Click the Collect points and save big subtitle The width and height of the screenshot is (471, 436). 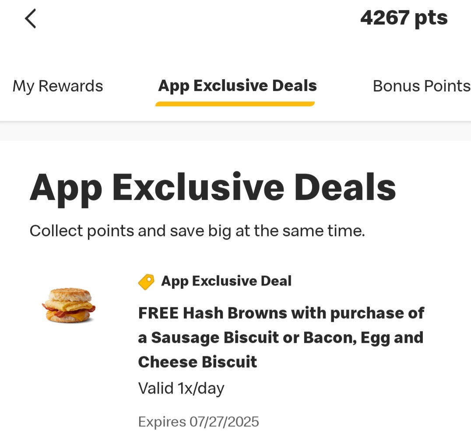pyautogui.click(x=197, y=231)
